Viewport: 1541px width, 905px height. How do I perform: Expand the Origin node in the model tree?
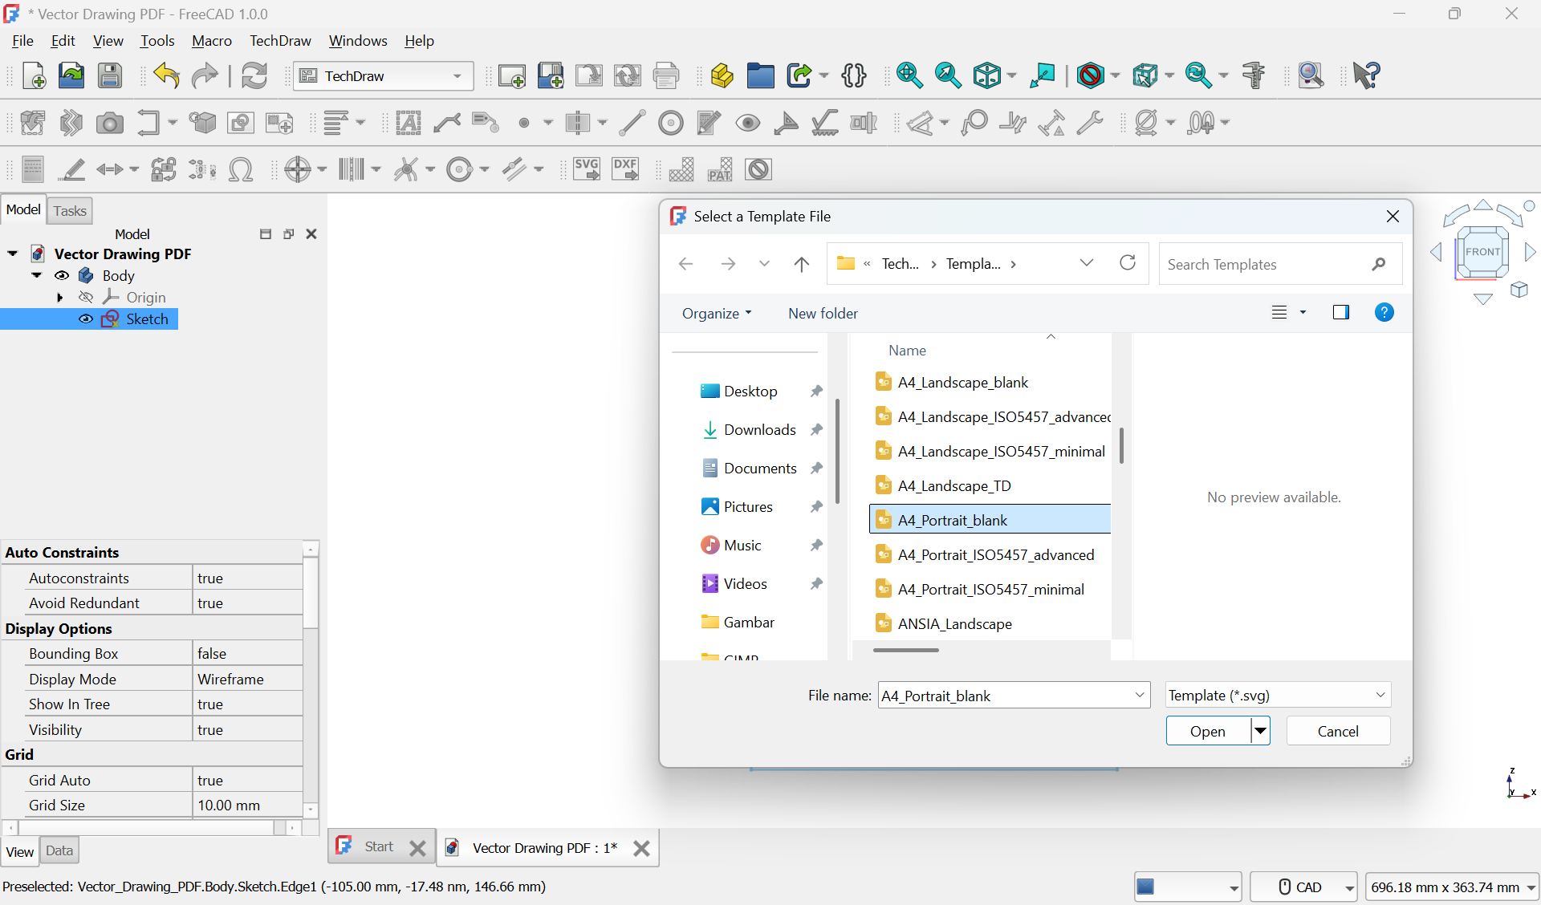(60, 297)
